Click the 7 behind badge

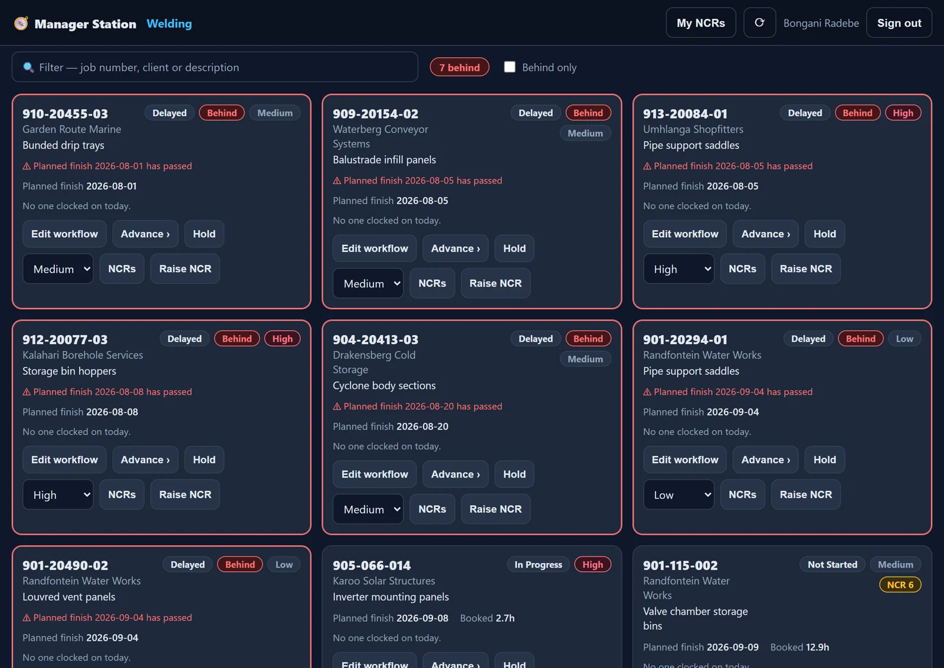(460, 67)
